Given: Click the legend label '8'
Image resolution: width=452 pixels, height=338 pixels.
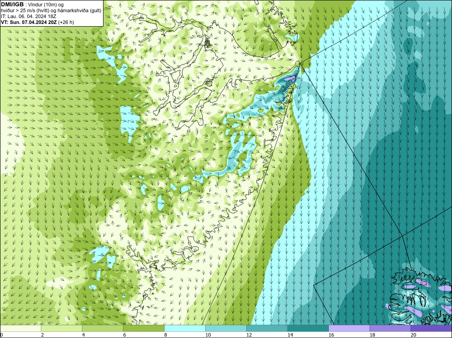Looking at the screenshot, I should 166,335.
